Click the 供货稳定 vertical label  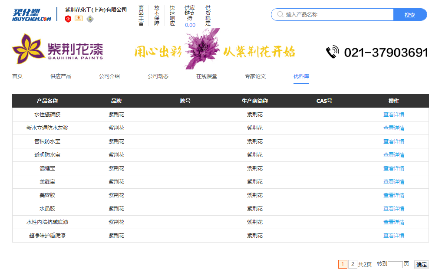pyautogui.click(x=208, y=16)
